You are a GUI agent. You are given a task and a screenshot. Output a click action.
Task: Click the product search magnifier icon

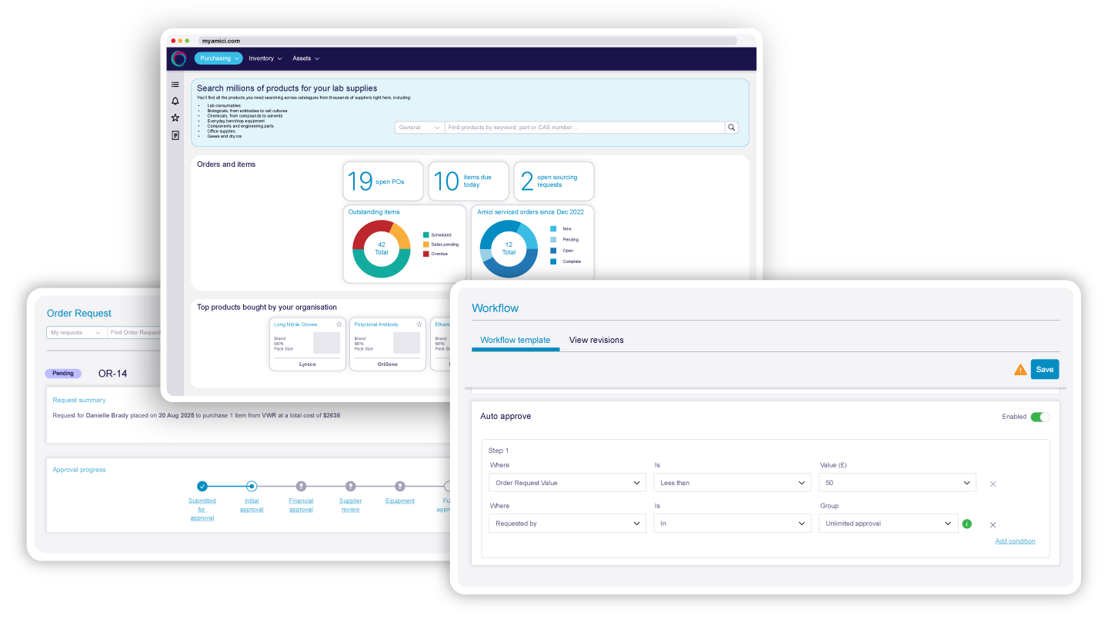tap(732, 128)
